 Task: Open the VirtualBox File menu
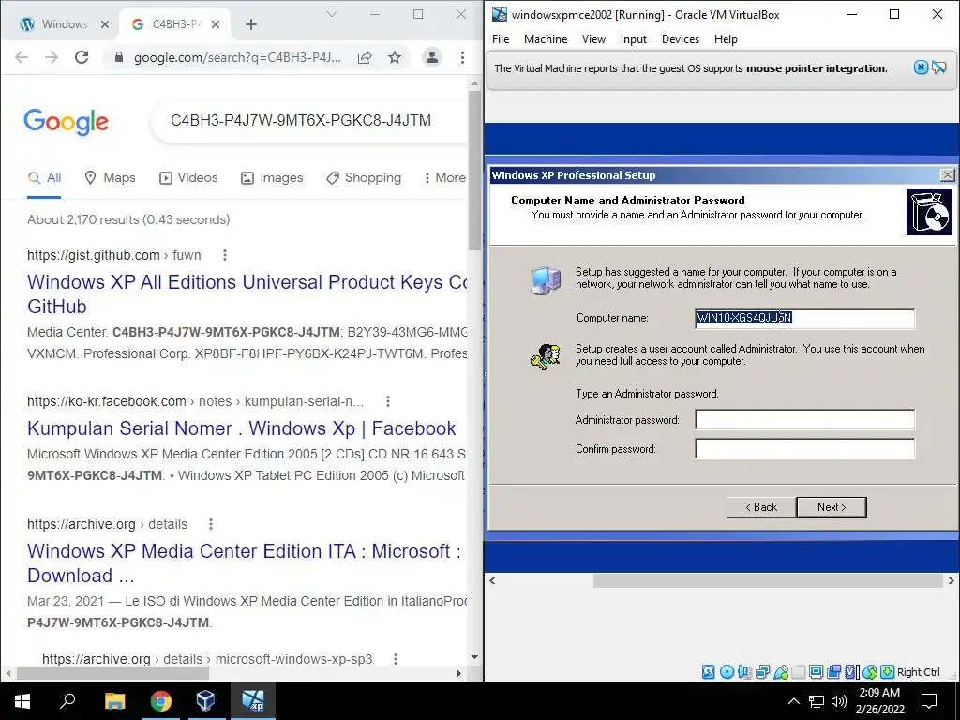tap(501, 39)
